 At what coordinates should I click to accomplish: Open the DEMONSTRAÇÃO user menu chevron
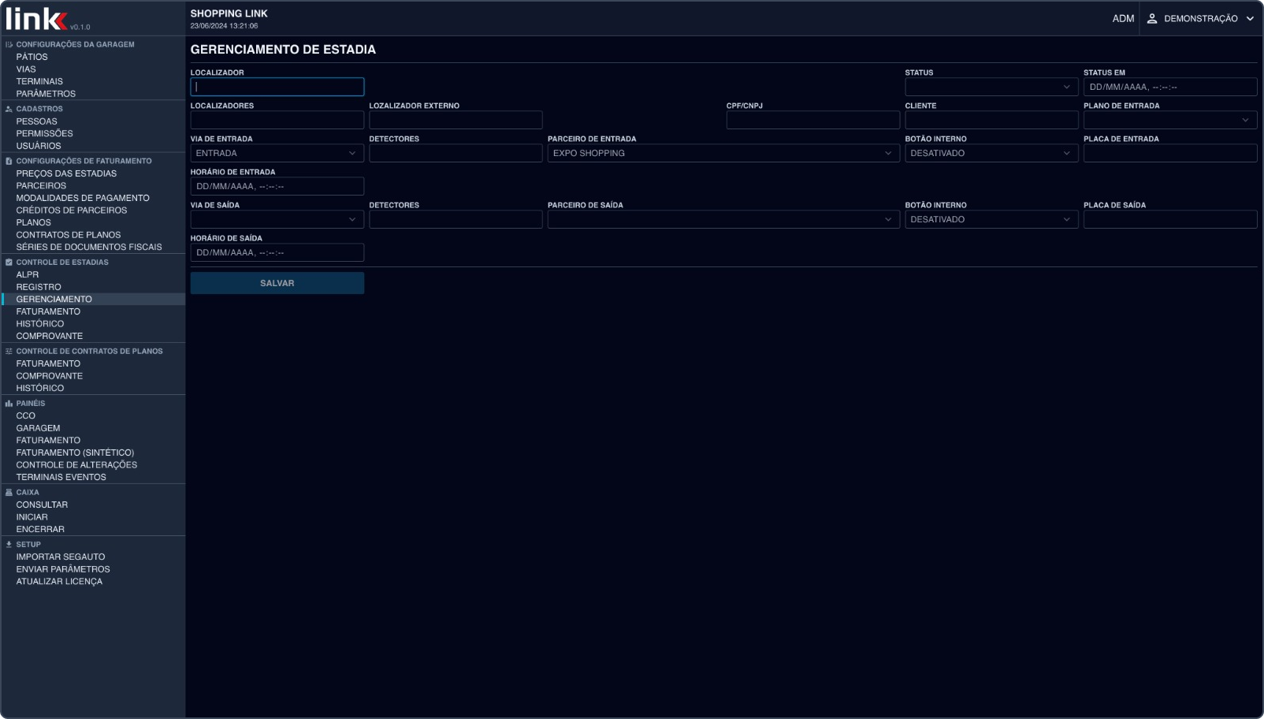[x=1250, y=19]
